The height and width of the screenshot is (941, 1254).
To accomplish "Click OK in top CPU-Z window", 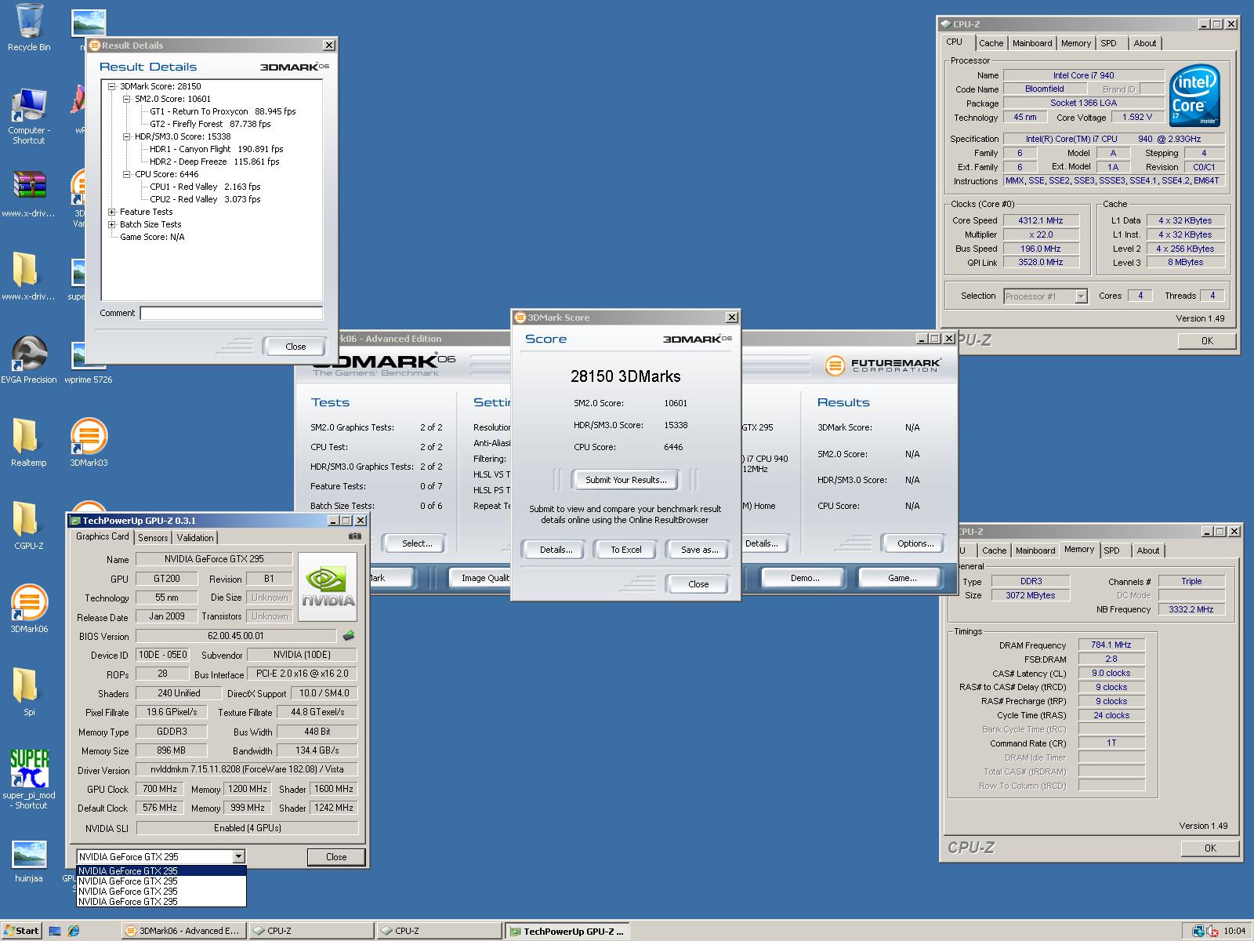I will (x=1207, y=340).
